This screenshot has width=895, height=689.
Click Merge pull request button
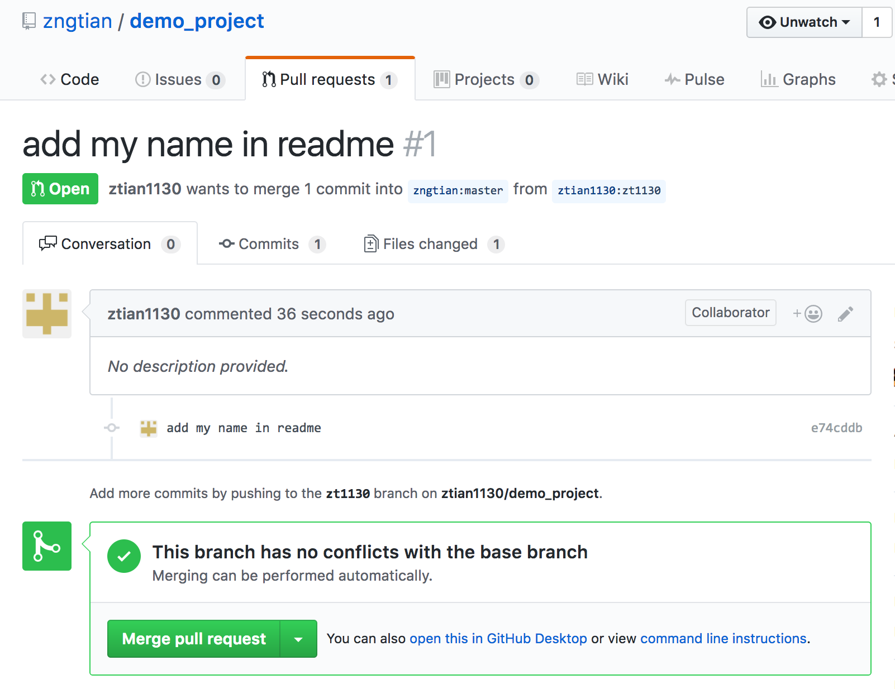coord(193,639)
